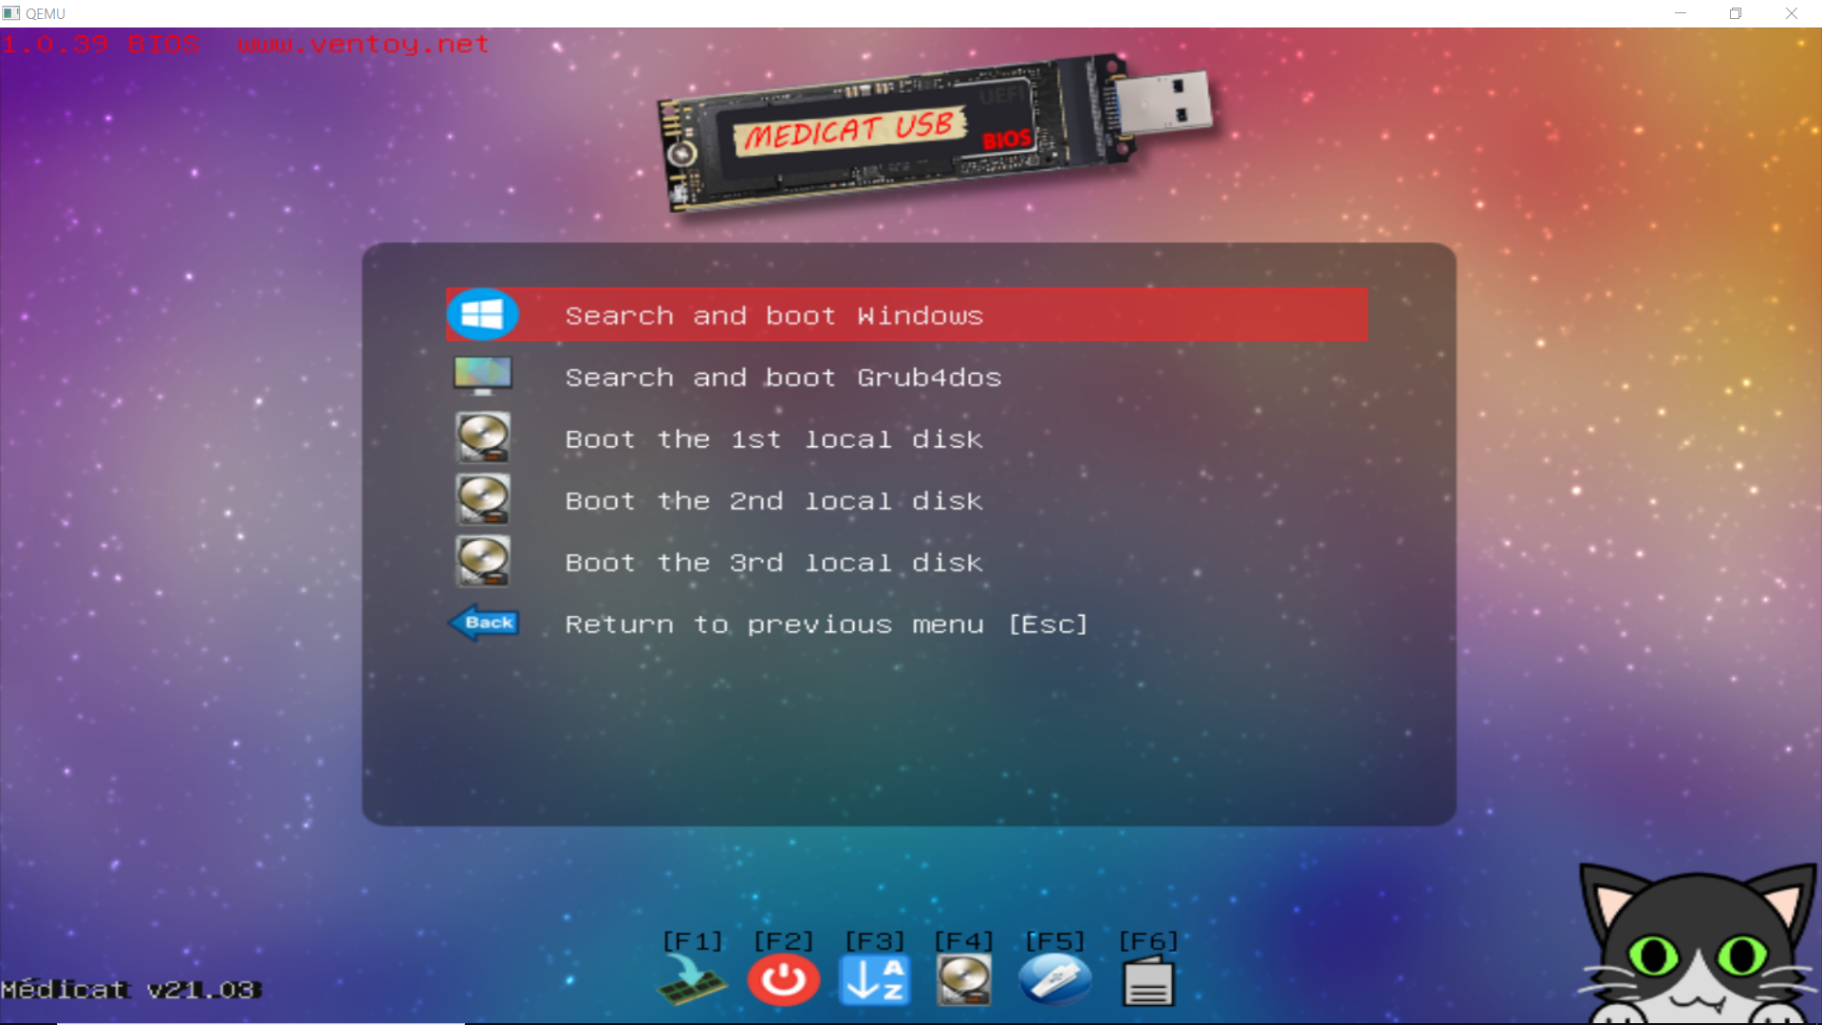1822x1025 pixels.
Task: Select Boot the 2nd local disk
Action: (907, 500)
